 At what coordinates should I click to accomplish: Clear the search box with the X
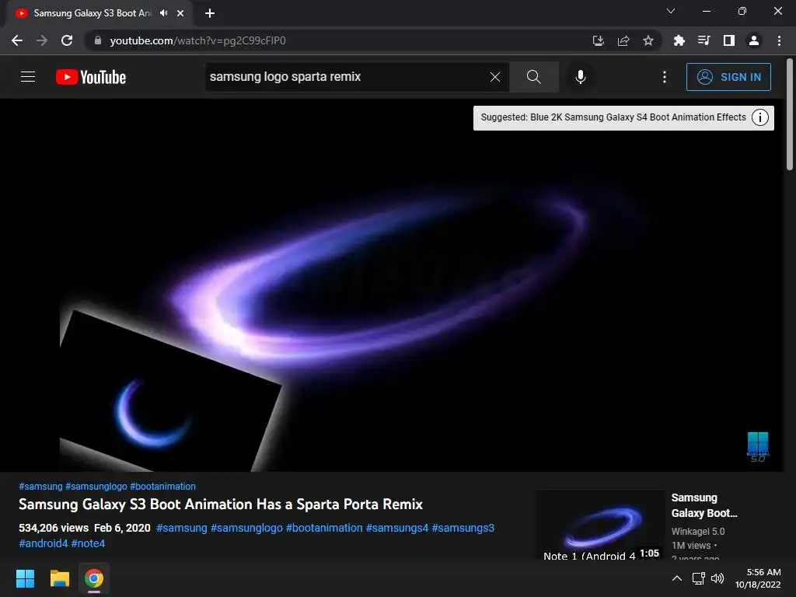(495, 77)
